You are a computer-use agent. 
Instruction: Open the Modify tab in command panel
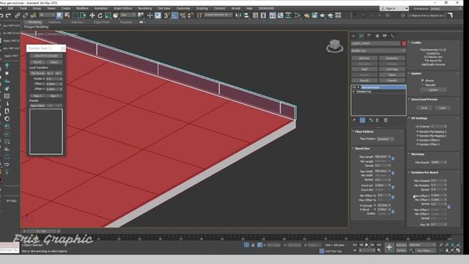361,36
